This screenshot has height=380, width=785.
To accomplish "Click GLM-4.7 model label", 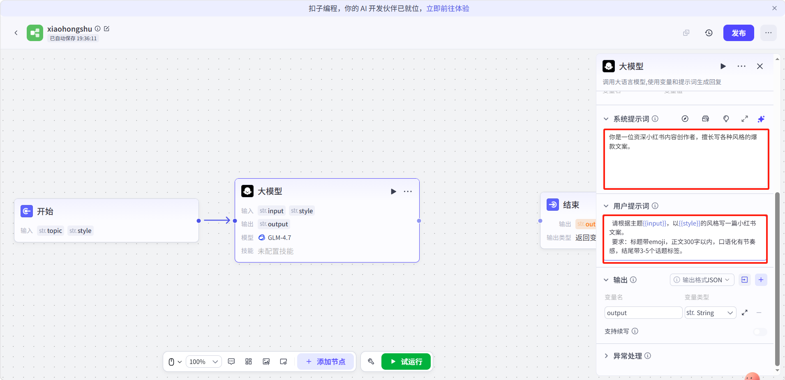I will pos(279,237).
